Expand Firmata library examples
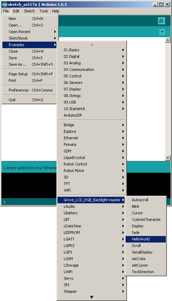 [92, 144]
